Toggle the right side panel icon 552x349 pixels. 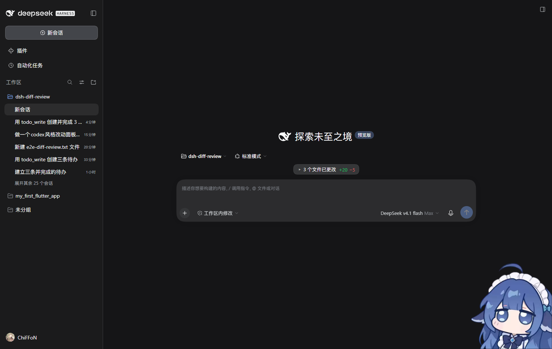click(x=542, y=9)
